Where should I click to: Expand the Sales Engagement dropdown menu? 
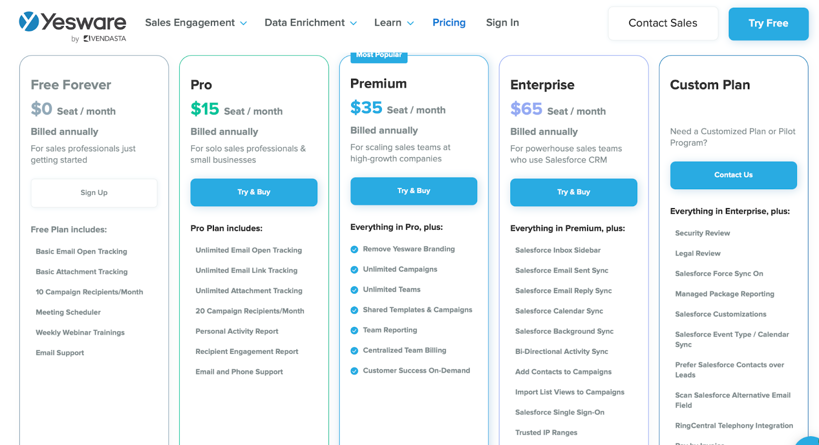(196, 23)
